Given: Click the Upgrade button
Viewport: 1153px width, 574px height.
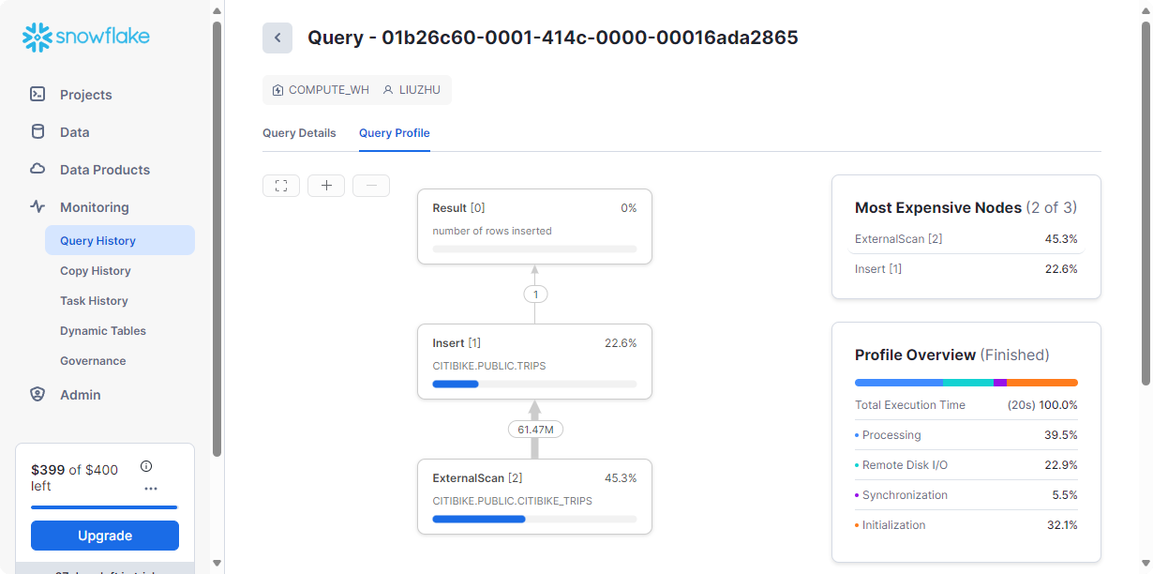Looking at the screenshot, I should pyautogui.click(x=105, y=536).
